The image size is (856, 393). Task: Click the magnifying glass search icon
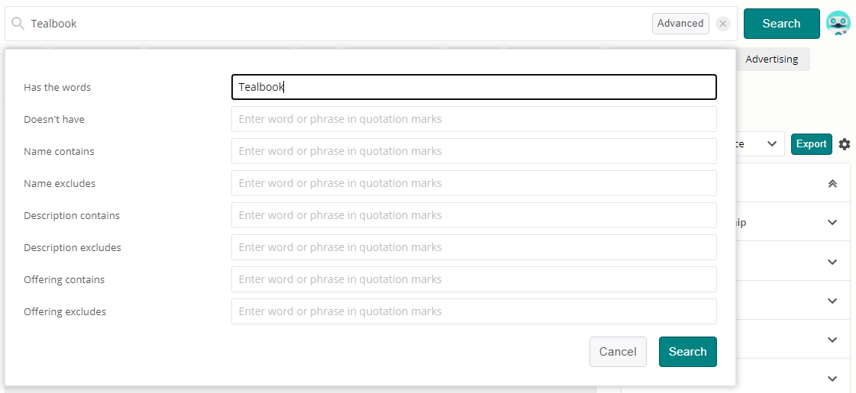point(18,24)
